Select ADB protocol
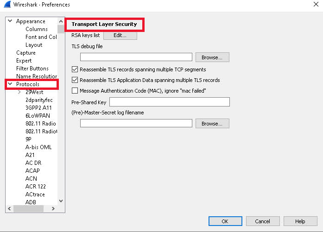 point(31,202)
